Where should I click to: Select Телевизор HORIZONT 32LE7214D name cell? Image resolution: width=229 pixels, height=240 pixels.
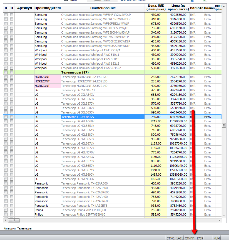[x=103, y=86]
